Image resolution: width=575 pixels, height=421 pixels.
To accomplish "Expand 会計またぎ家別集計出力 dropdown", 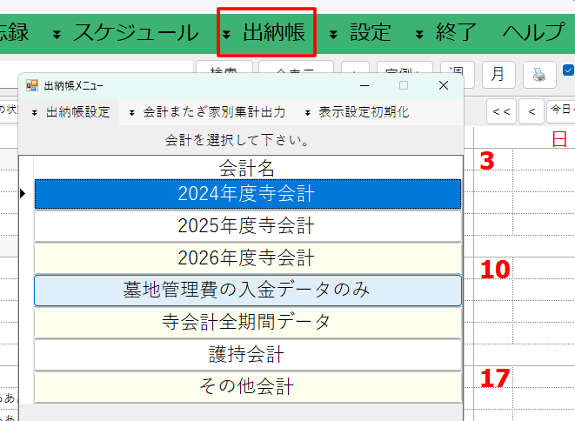I will point(207,112).
